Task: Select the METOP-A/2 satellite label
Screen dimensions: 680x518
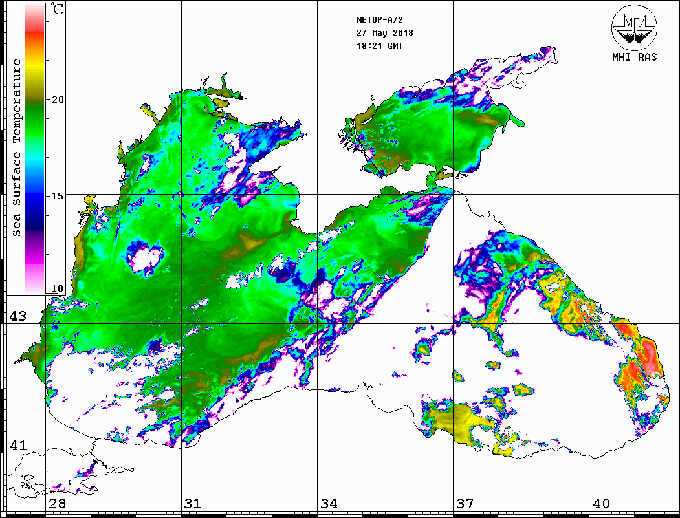Action: click(x=379, y=20)
